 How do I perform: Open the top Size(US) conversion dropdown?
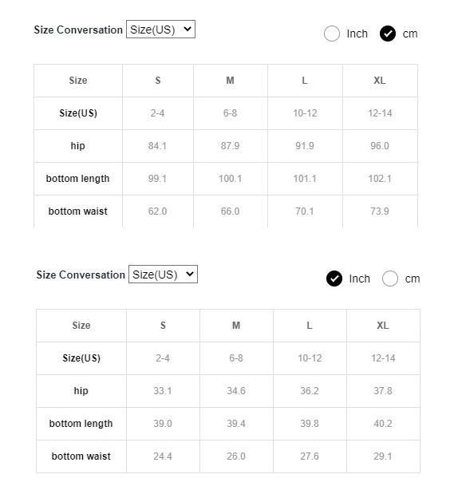click(x=160, y=30)
